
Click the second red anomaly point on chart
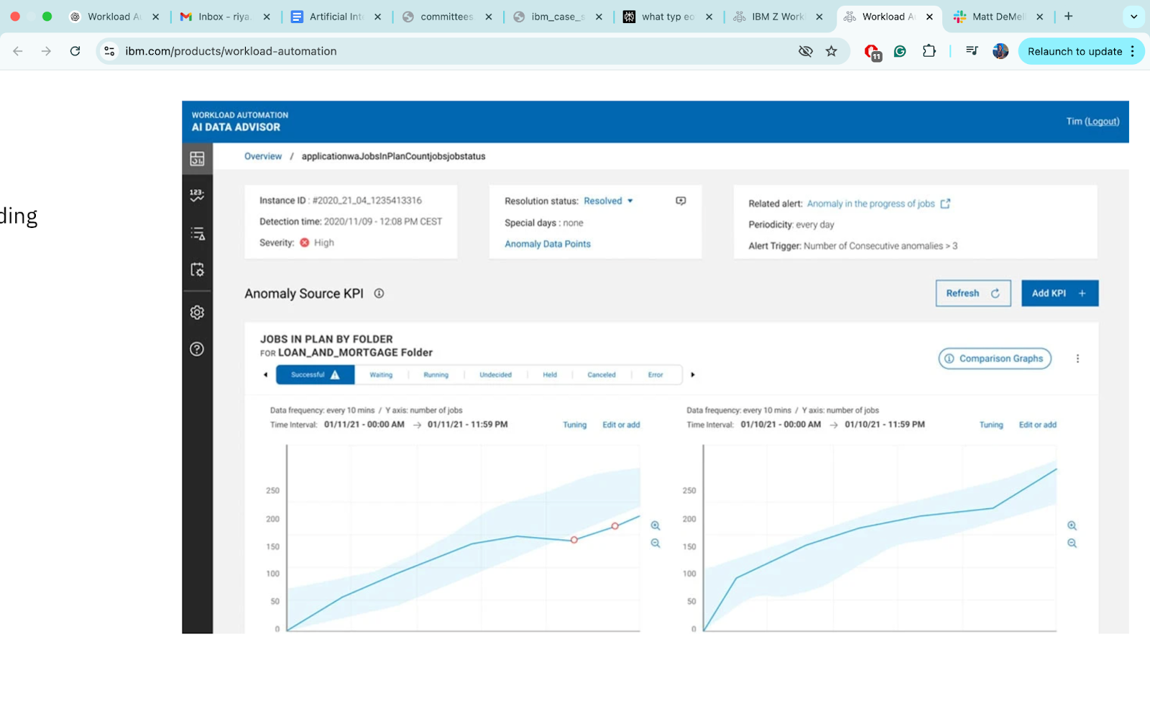pos(615,526)
